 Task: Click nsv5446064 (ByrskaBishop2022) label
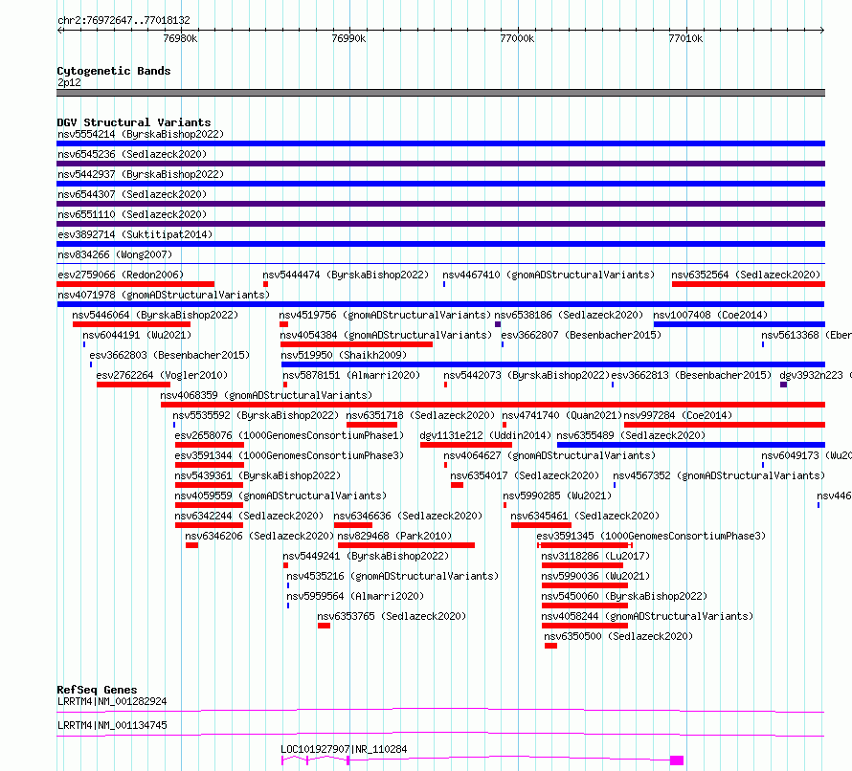pyautogui.click(x=155, y=315)
